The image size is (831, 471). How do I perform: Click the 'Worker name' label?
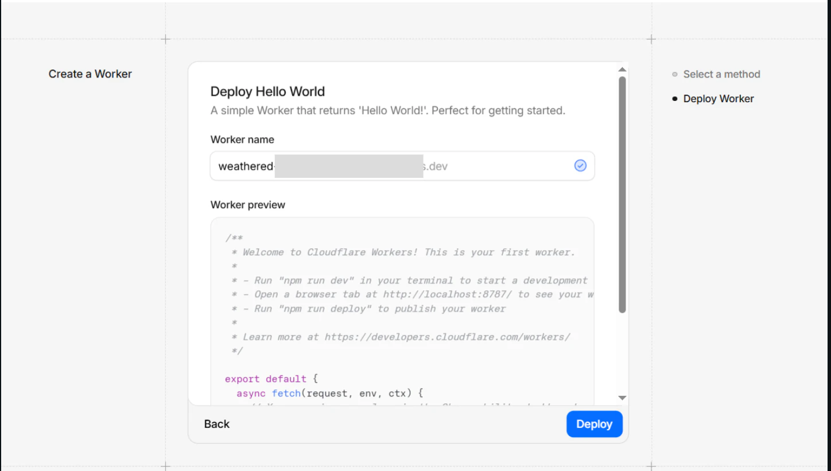242,139
